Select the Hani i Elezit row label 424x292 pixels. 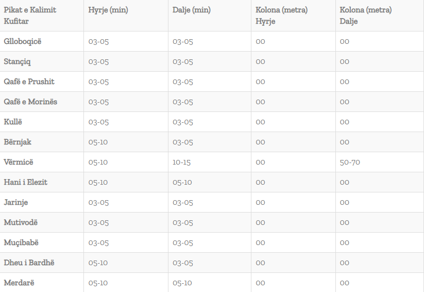tap(25, 182)
